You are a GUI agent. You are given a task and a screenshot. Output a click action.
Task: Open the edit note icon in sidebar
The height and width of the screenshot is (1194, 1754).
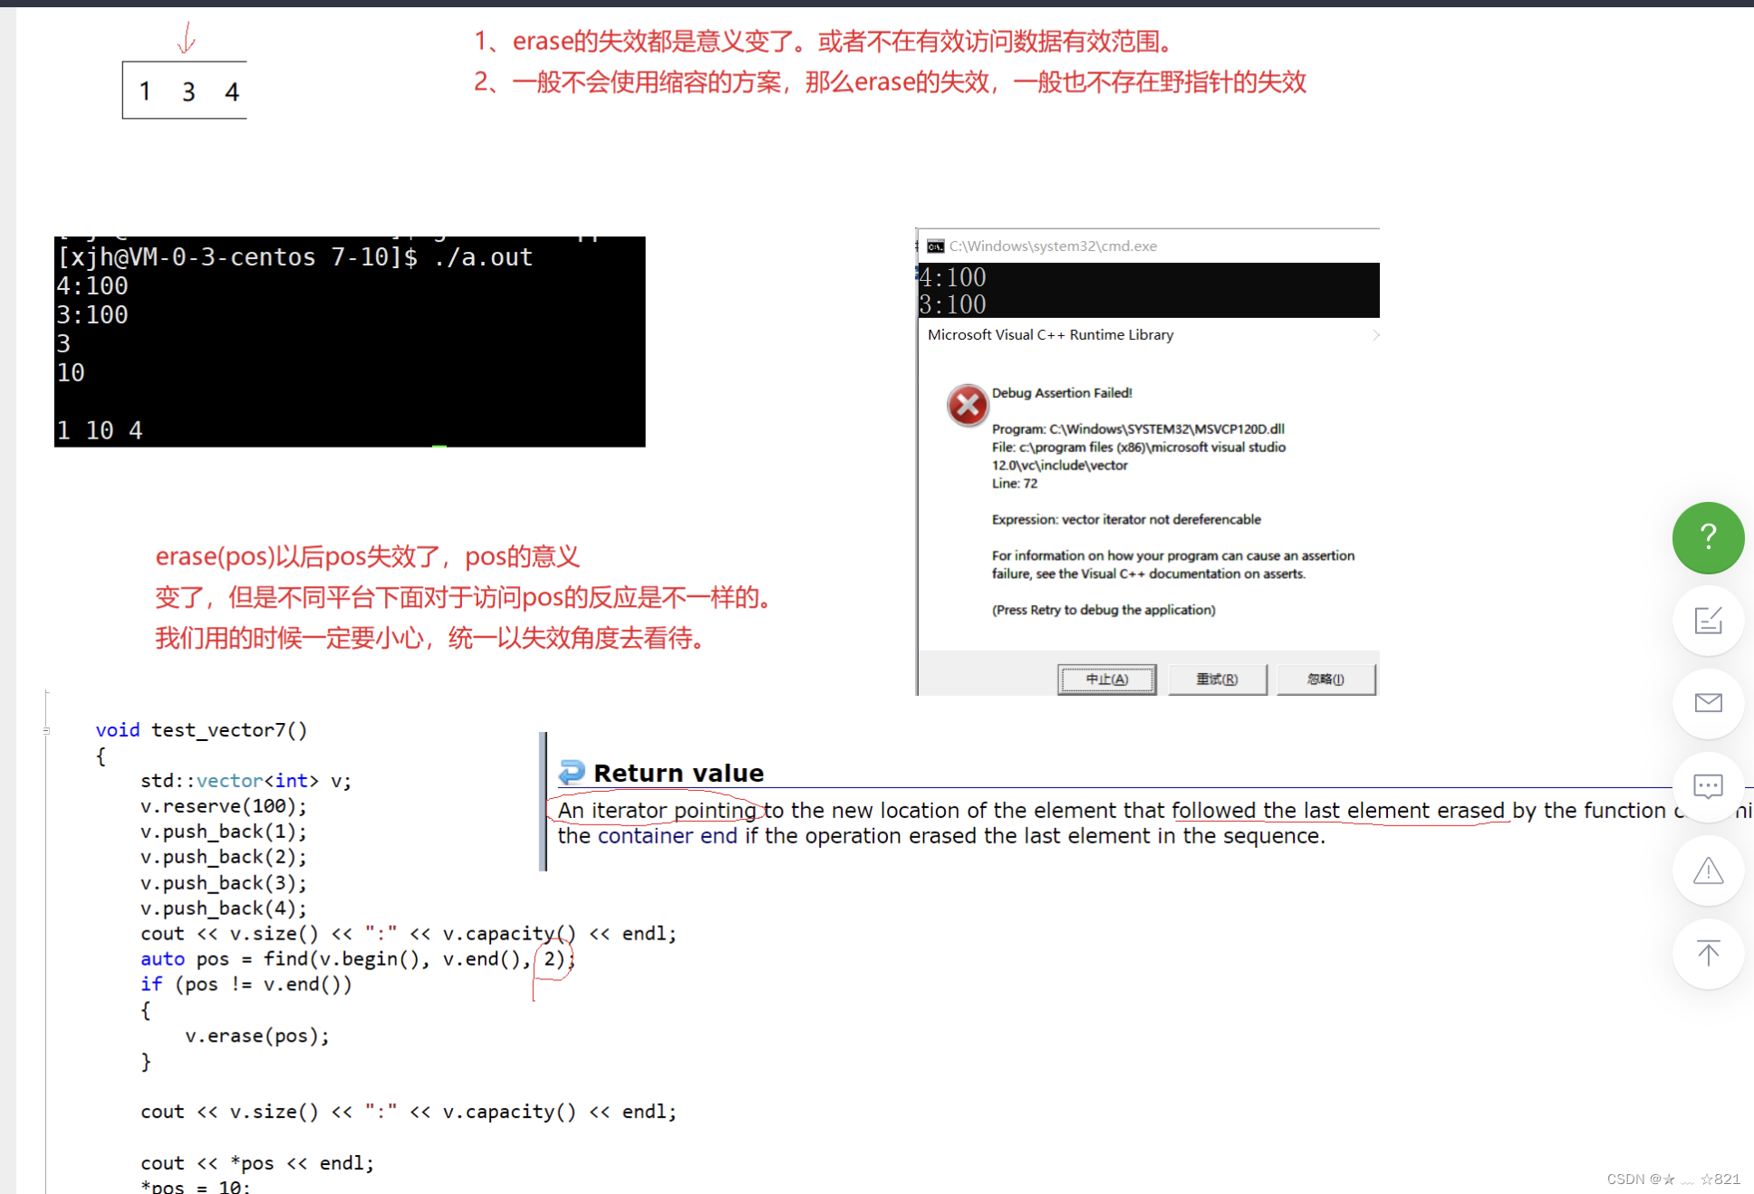point(1708,621)
